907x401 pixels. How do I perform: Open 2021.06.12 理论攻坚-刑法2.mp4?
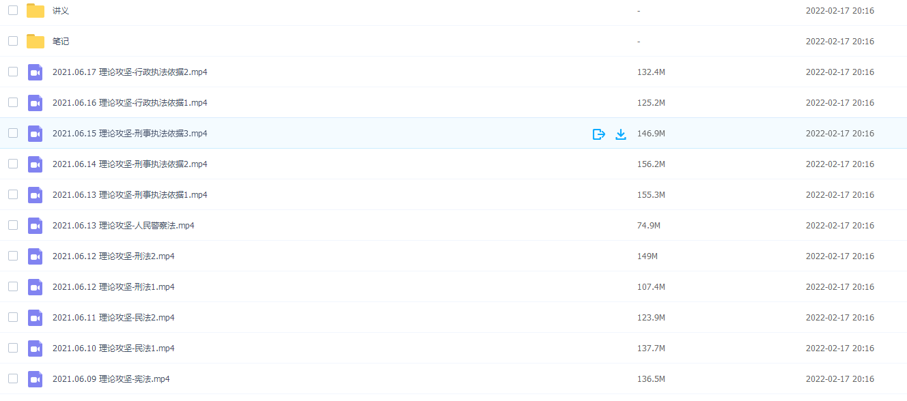click(113, 256)
